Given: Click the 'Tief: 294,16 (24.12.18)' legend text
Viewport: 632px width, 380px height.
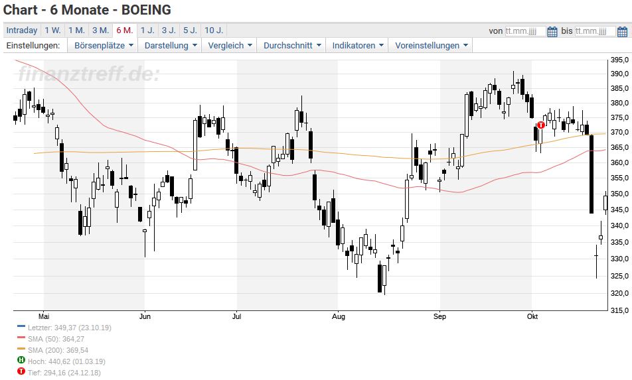Looking at the screenshot, I should 64,373.
